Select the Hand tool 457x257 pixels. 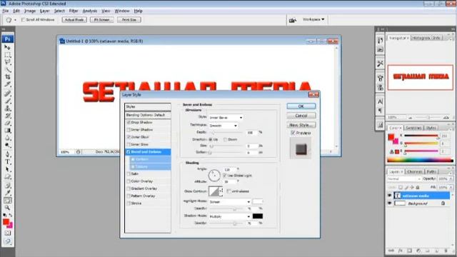pyautogui.click(x=8, y=200)
